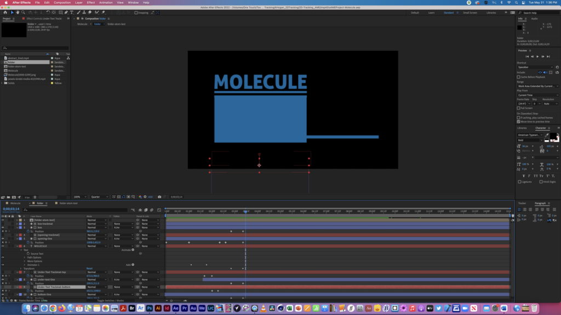Click the Add arrow button for Animator 1
The width and height of the screenshot is (561, 315).
tap(133, 265)
